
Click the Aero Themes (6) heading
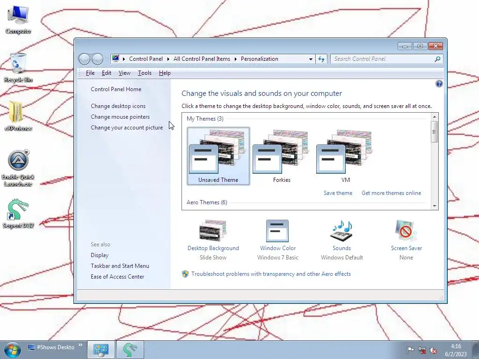tap(207, 202)
